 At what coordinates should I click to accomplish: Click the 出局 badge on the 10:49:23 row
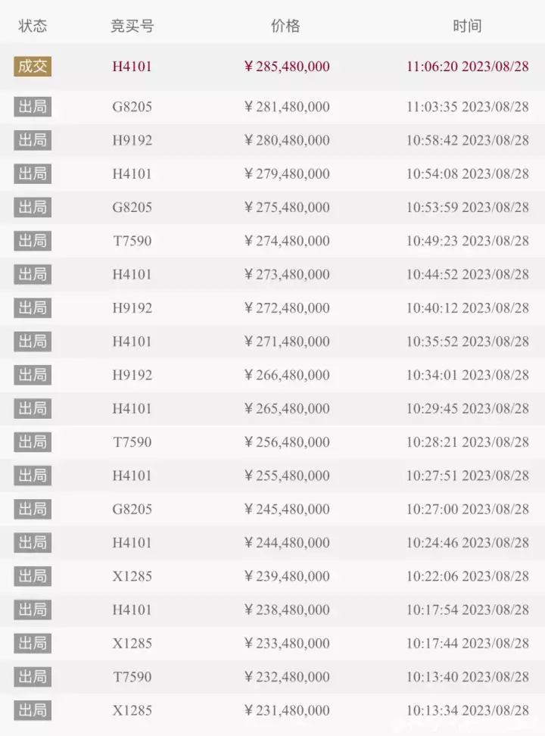(x=33, y=241)
